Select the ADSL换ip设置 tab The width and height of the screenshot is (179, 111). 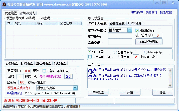(98, 23)
